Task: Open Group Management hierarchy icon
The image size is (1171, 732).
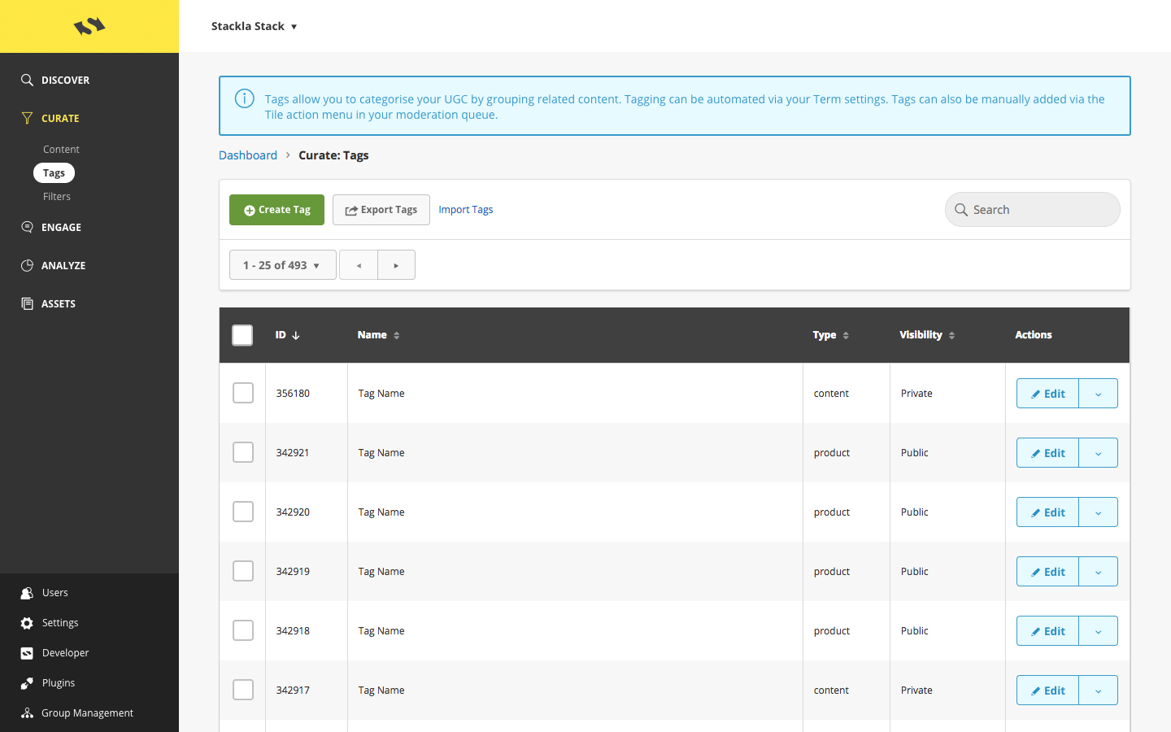Action: (27, 713)
